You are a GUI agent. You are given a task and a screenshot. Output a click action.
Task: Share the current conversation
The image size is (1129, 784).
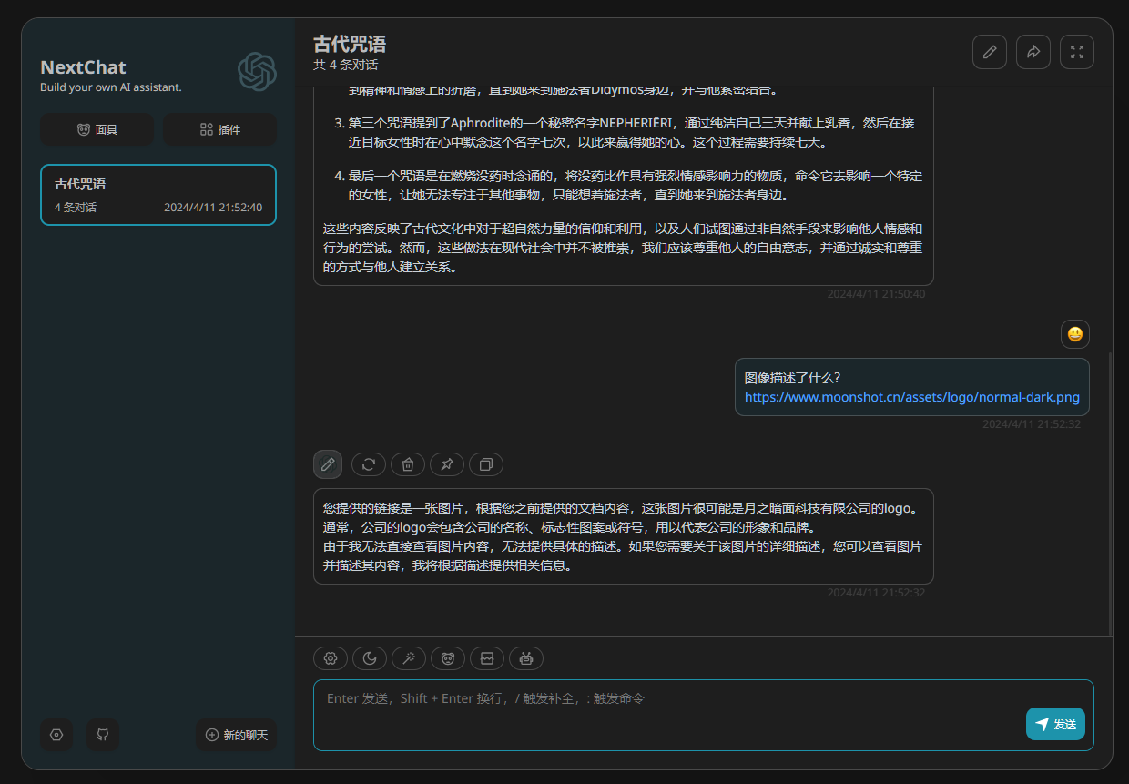point(1032,51)
